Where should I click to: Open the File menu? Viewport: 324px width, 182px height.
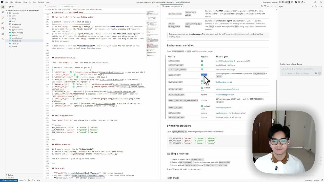(x=7, y=2)
